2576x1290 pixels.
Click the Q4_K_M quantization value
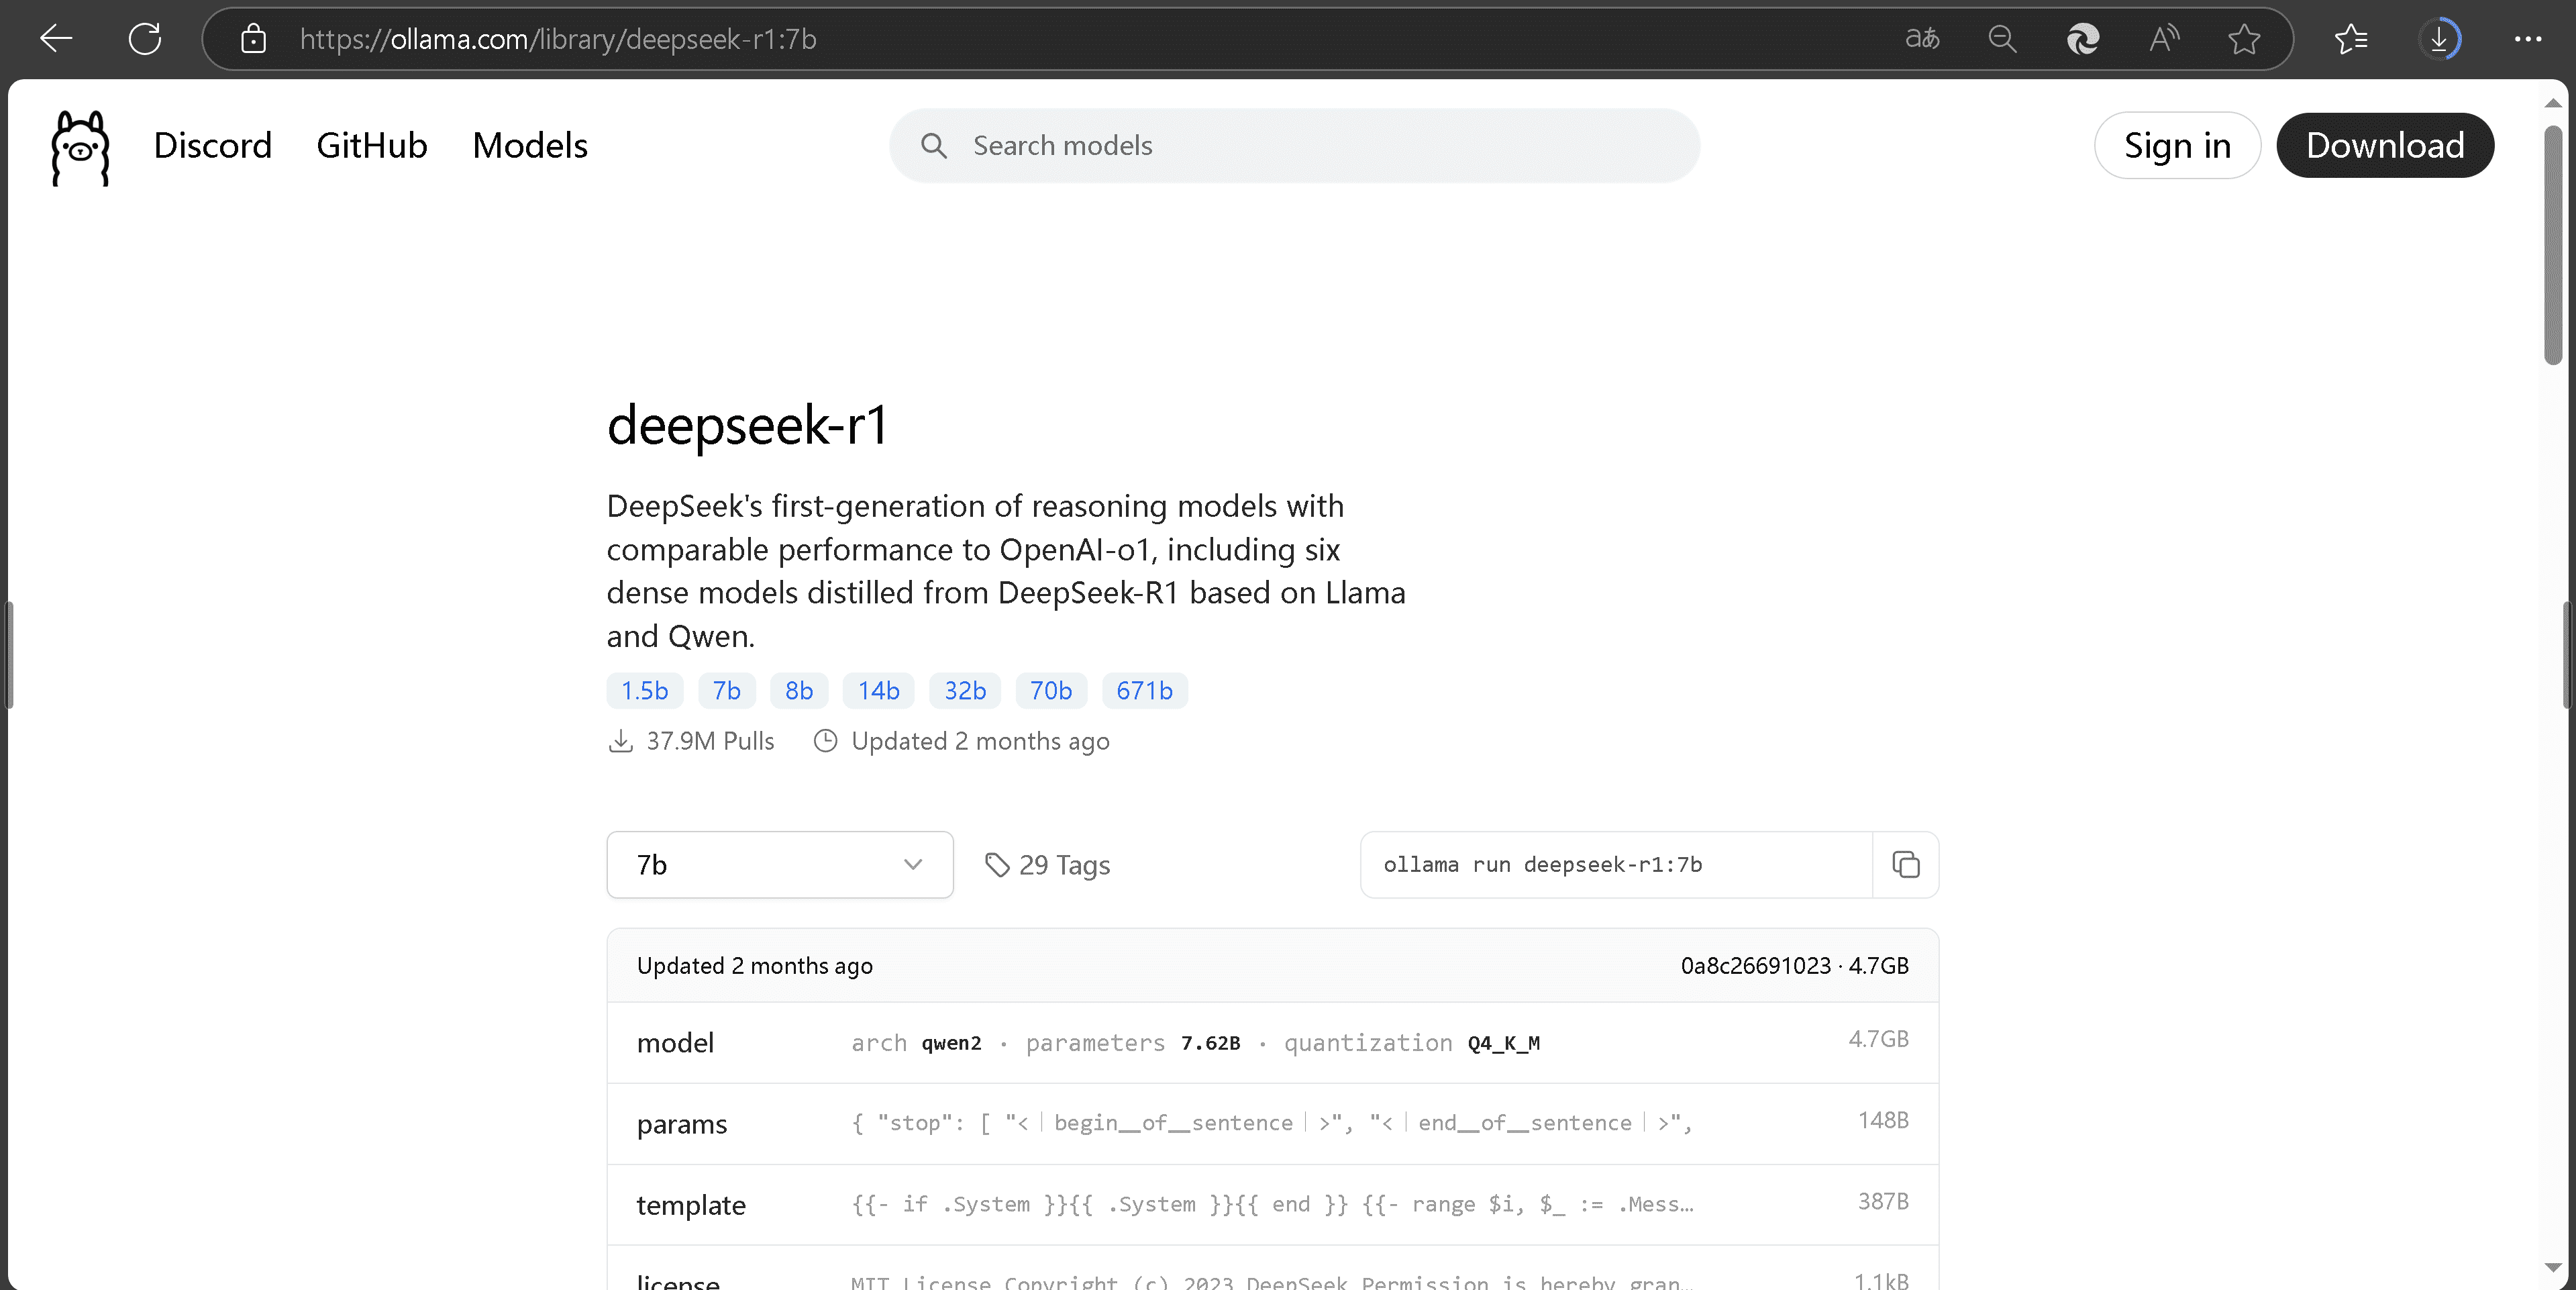coord(1503,1043)
